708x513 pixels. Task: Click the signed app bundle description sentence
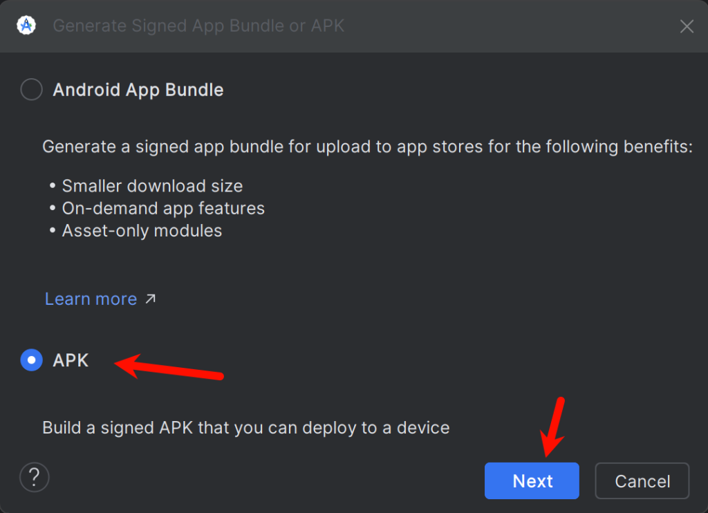coord(366,147)
